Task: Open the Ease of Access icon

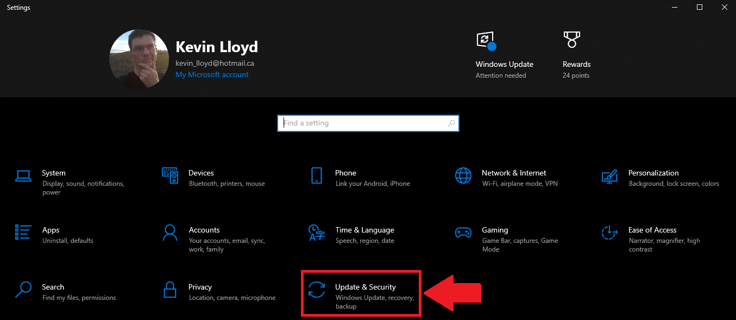Action: (x=610, y=233)
